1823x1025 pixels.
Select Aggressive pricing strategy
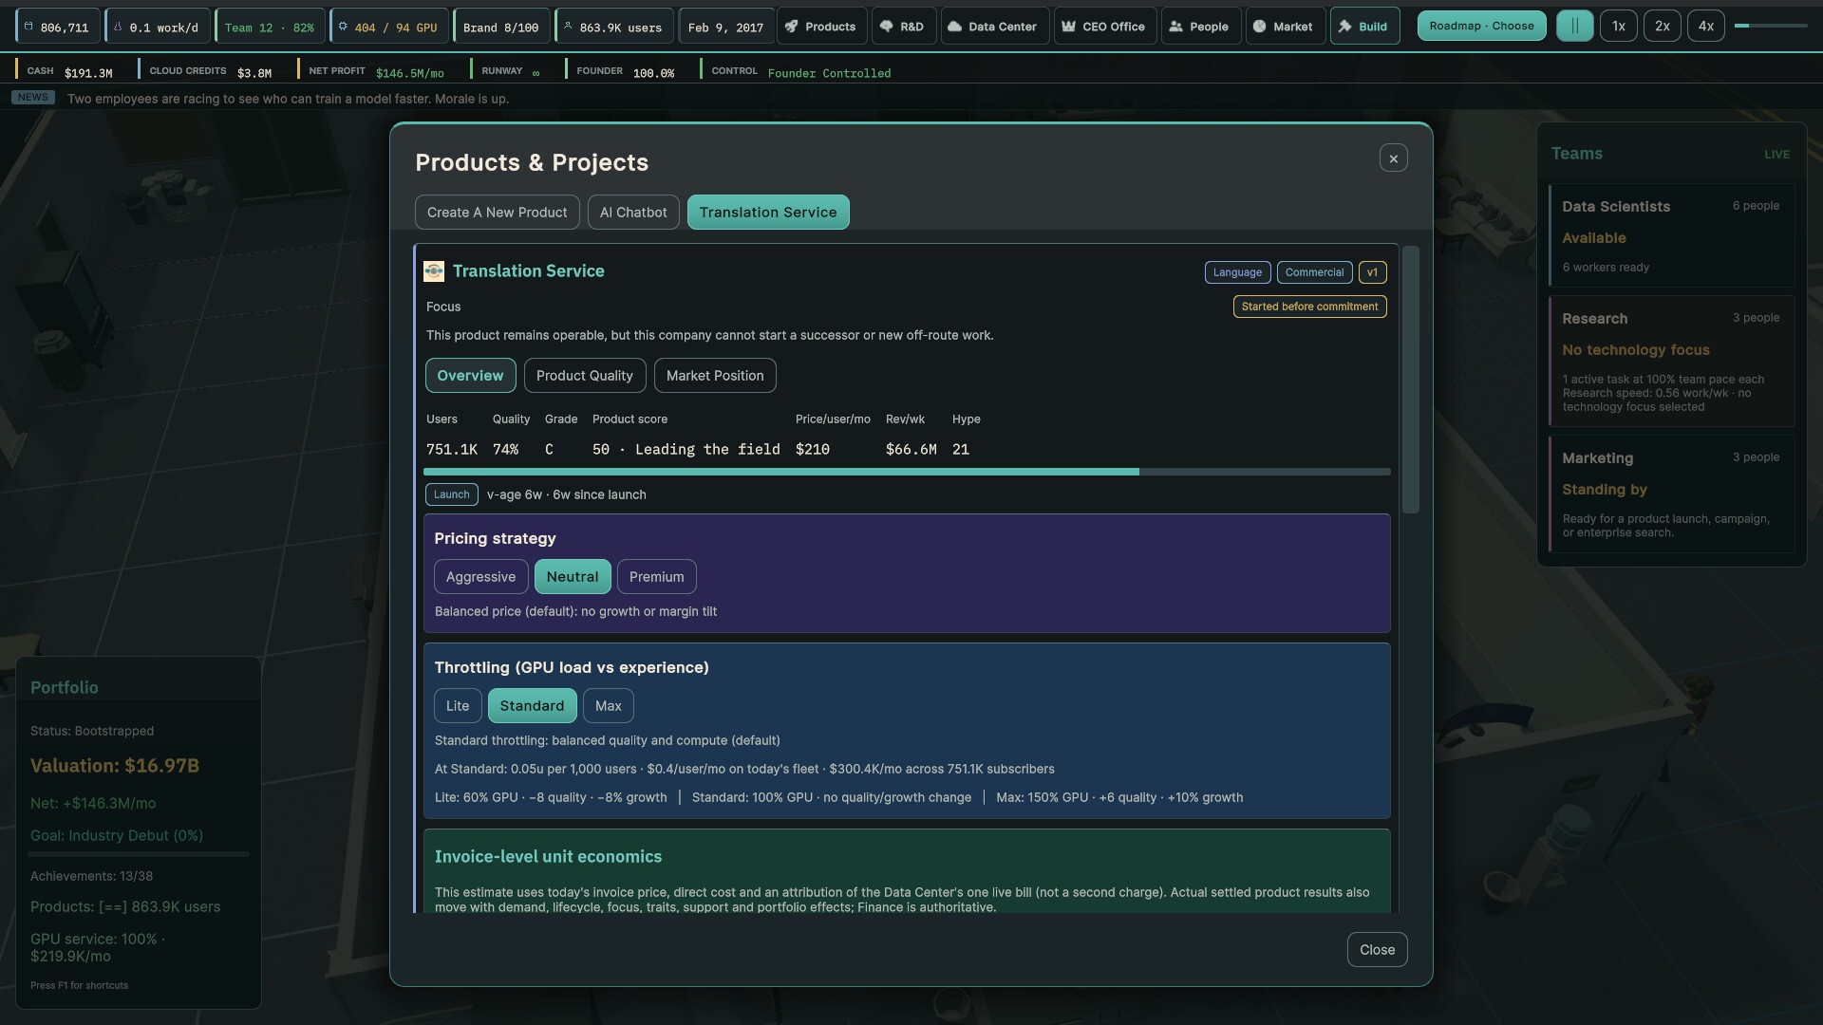pyautogui.click(x=480, y=577)
